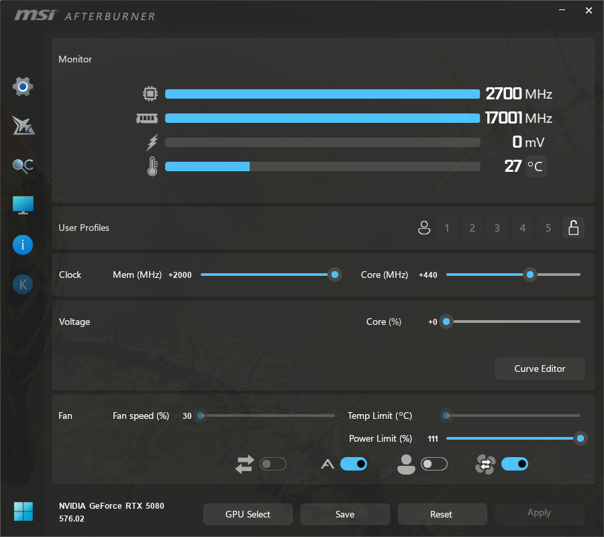Viewport: 604px width, 537px height.
Task: Click the user-defined fan person icon
Action: click(406, 465)
